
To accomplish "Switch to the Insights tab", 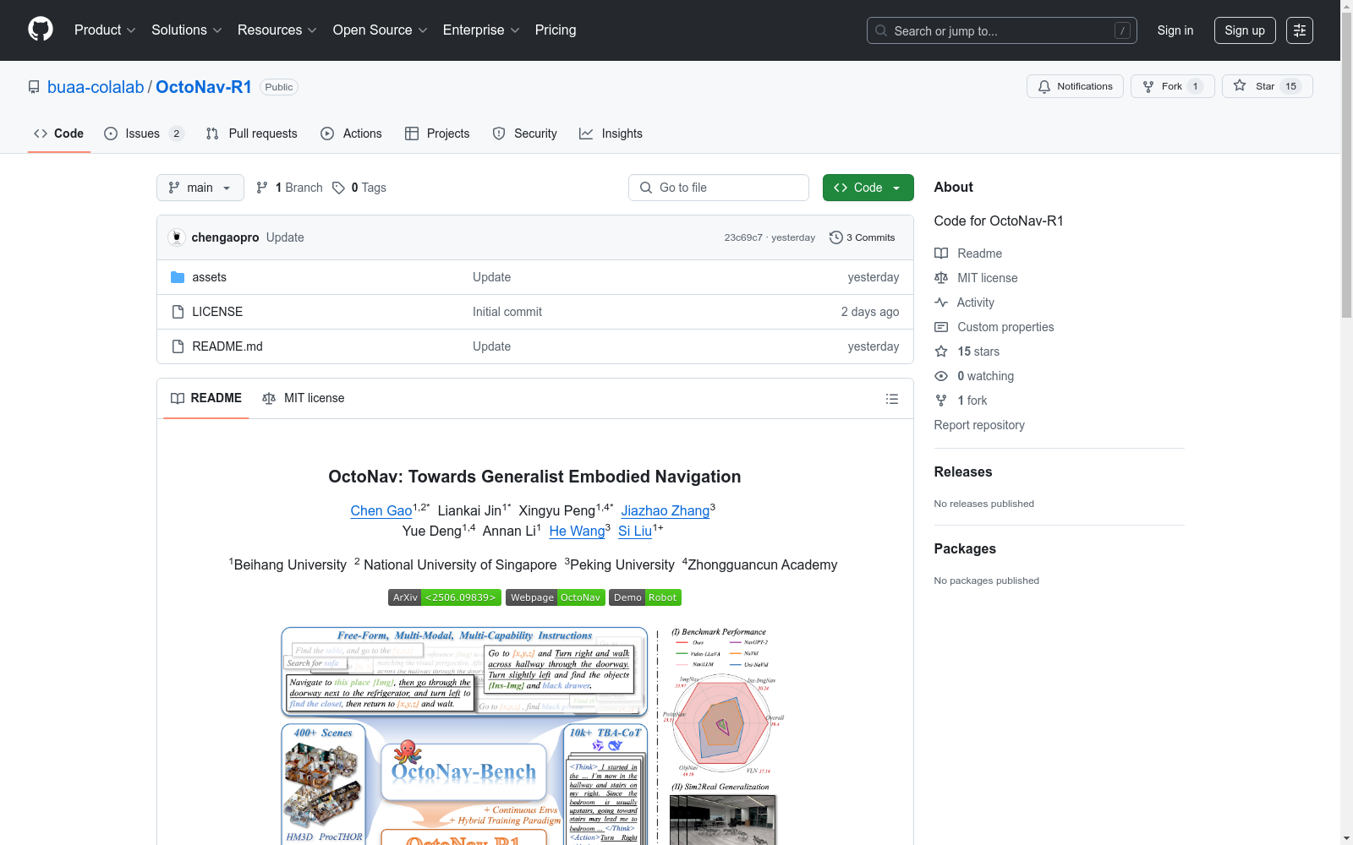I will coord(611,134).
